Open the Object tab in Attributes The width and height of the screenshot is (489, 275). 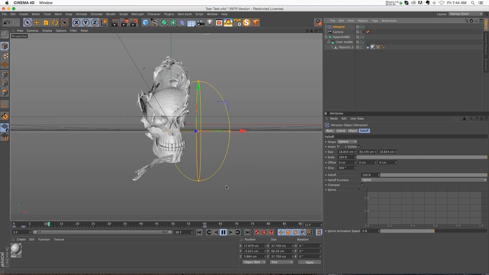[353, 131]
